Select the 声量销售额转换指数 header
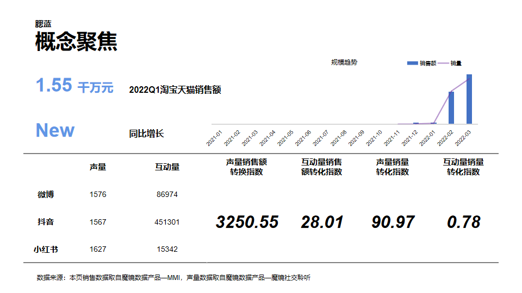Screen dimensions: 522x293 click(x=246, y=167)
